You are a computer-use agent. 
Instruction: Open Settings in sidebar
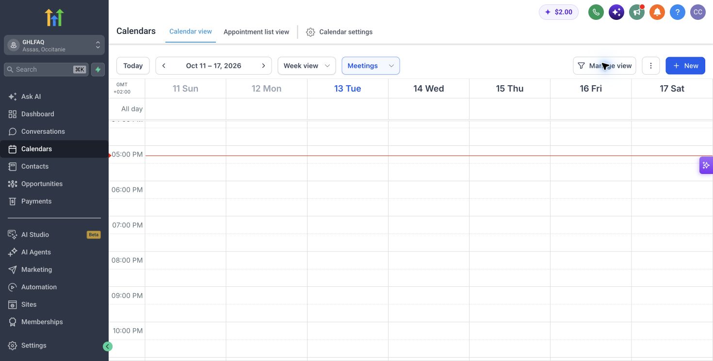[54, 345]
